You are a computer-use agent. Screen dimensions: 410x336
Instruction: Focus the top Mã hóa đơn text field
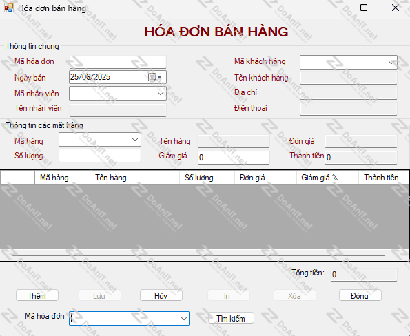tap(118, 62)
